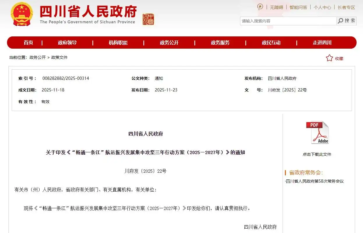The height and width of the screenshot is (233, 363).
Task: Click the Sichuan government national emblem logo
Action: [22, 14]
